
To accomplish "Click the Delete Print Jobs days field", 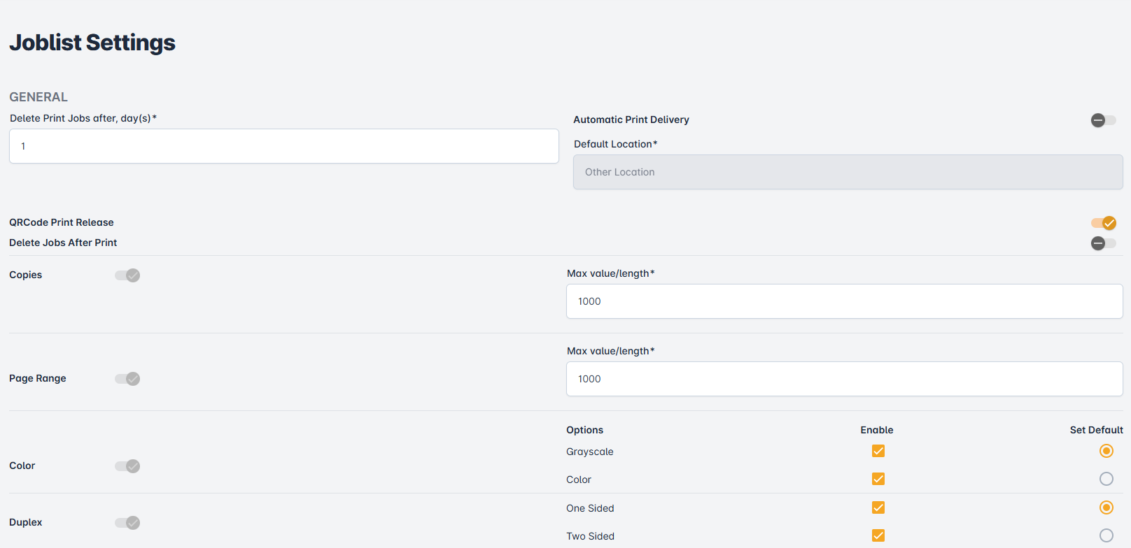I will (283, 146).
